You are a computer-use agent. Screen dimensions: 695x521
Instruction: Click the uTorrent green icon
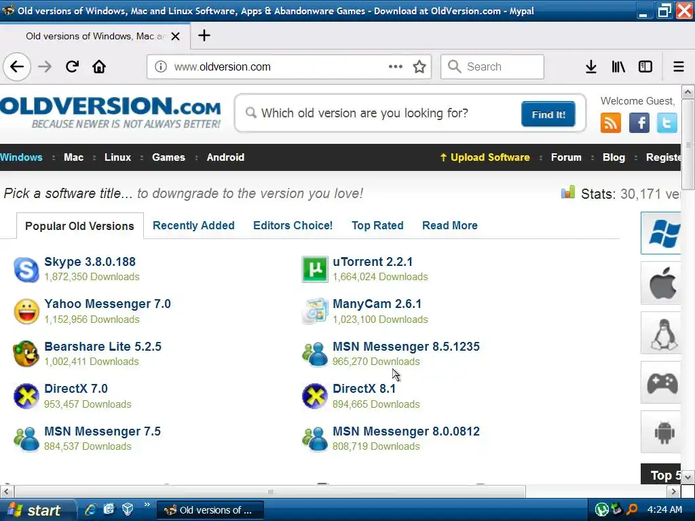tap(315, 269)
